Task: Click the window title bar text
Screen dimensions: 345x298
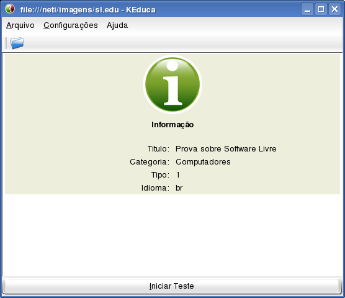Action: tap(87, 10)
